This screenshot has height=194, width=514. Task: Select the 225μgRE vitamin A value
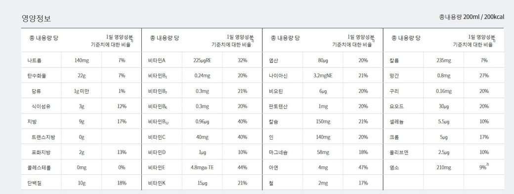(x=202, y=60)
